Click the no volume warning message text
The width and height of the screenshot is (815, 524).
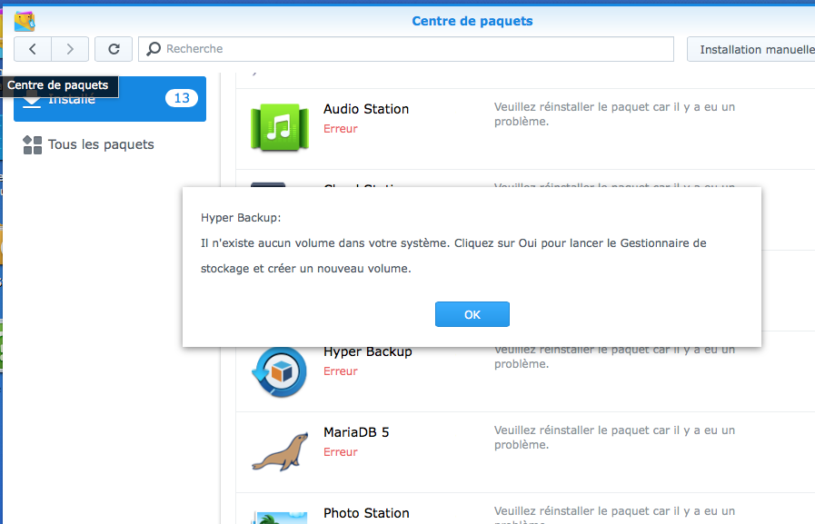(453, 255)
